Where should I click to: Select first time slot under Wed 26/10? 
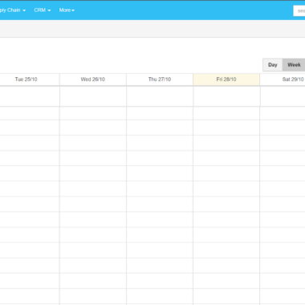point(93,113)
